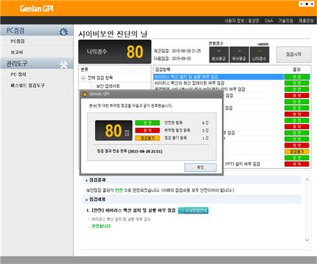Click the shield icon in the Genian GPI dialog title
This screenshot has width=317, height=264.
[x=85, y=94]
